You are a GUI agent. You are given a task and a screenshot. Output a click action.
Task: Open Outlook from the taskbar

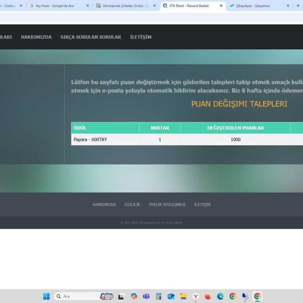pos(171,296)
